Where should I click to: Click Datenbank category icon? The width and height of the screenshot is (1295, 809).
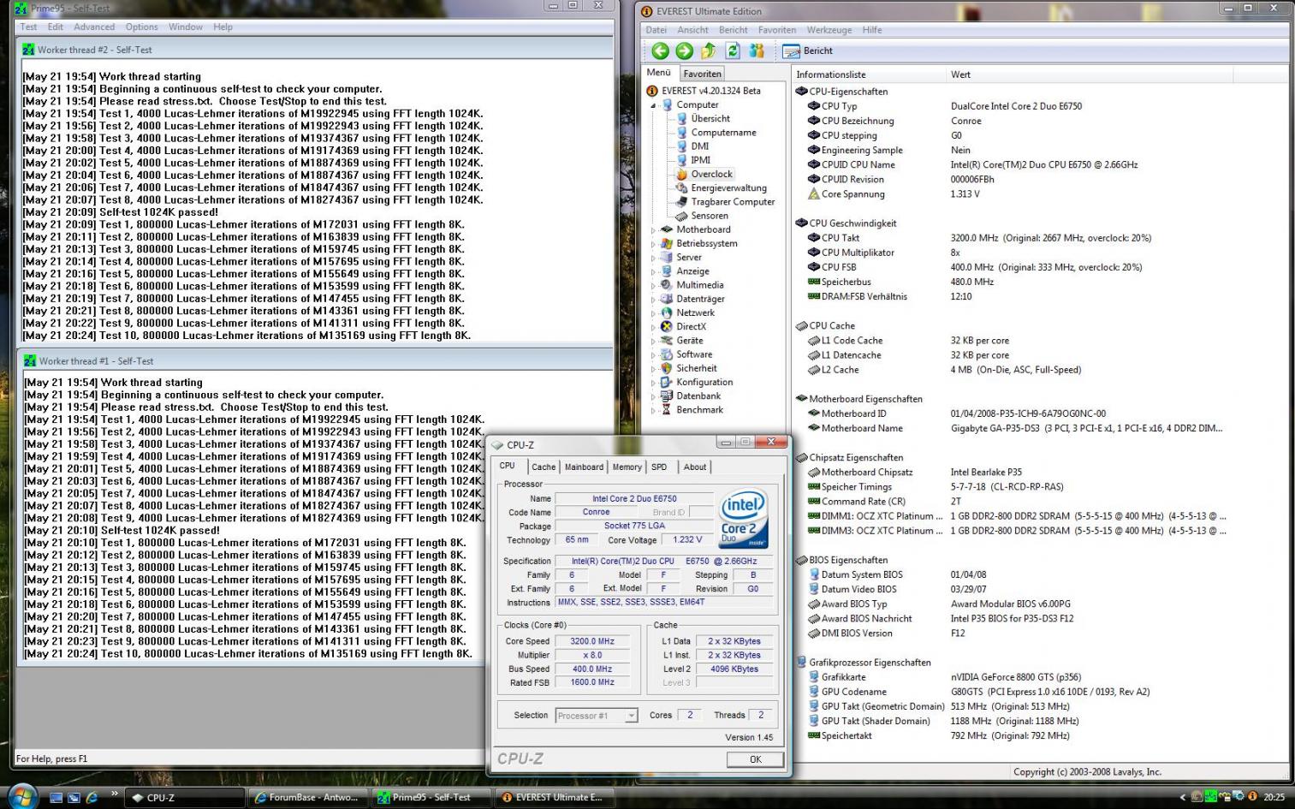pos(667,396)
